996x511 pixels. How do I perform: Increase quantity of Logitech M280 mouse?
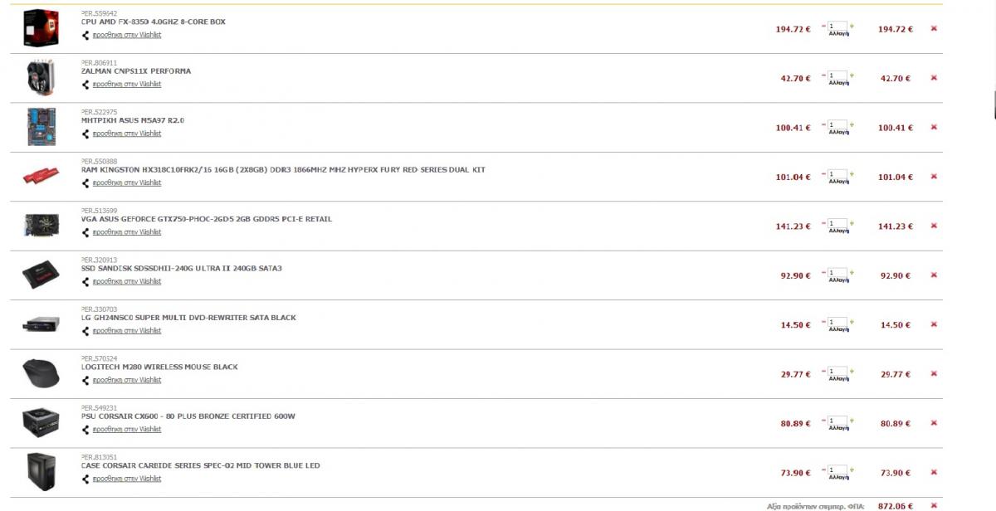click(x=852, y=371)
